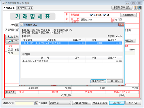Click the 등록정보(R) button
This screenshot has height=108, width=144.
128,15
